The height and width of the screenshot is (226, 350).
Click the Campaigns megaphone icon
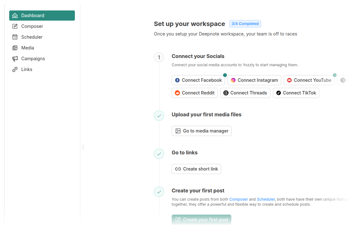point(15,59)
